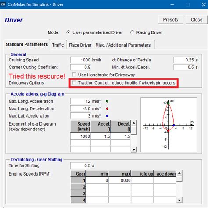Click Engine Speeds table down scroll arrow

179,200
